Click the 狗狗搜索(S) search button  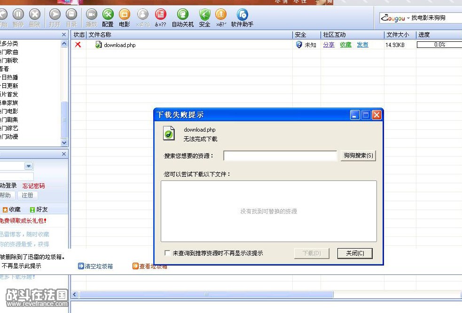click(358, 156)
